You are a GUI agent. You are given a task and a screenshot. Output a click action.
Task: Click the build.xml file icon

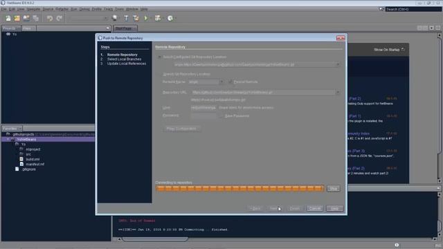[x=21, y=159]
